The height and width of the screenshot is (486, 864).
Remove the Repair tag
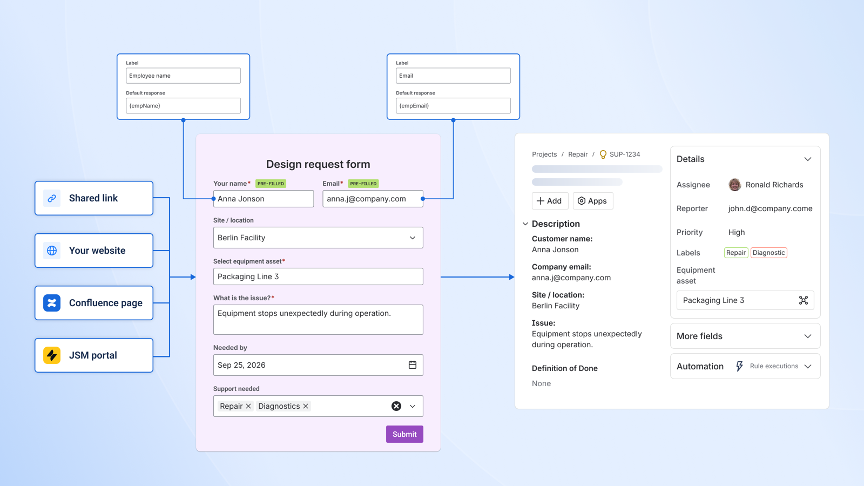click(x=248, y=406)
